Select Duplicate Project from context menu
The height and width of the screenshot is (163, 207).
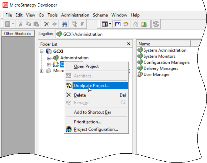(91, 86)
